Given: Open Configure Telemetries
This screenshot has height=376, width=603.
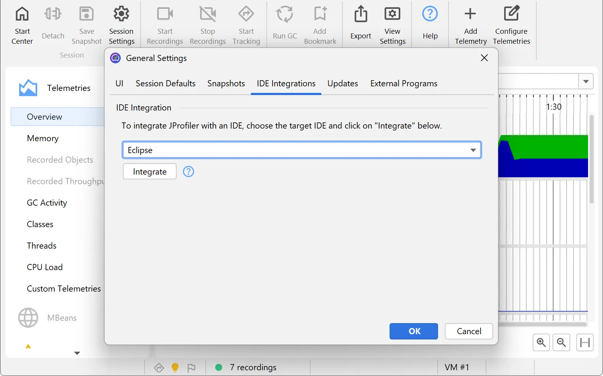Looking at the screenshot, I should coord(511,26).
